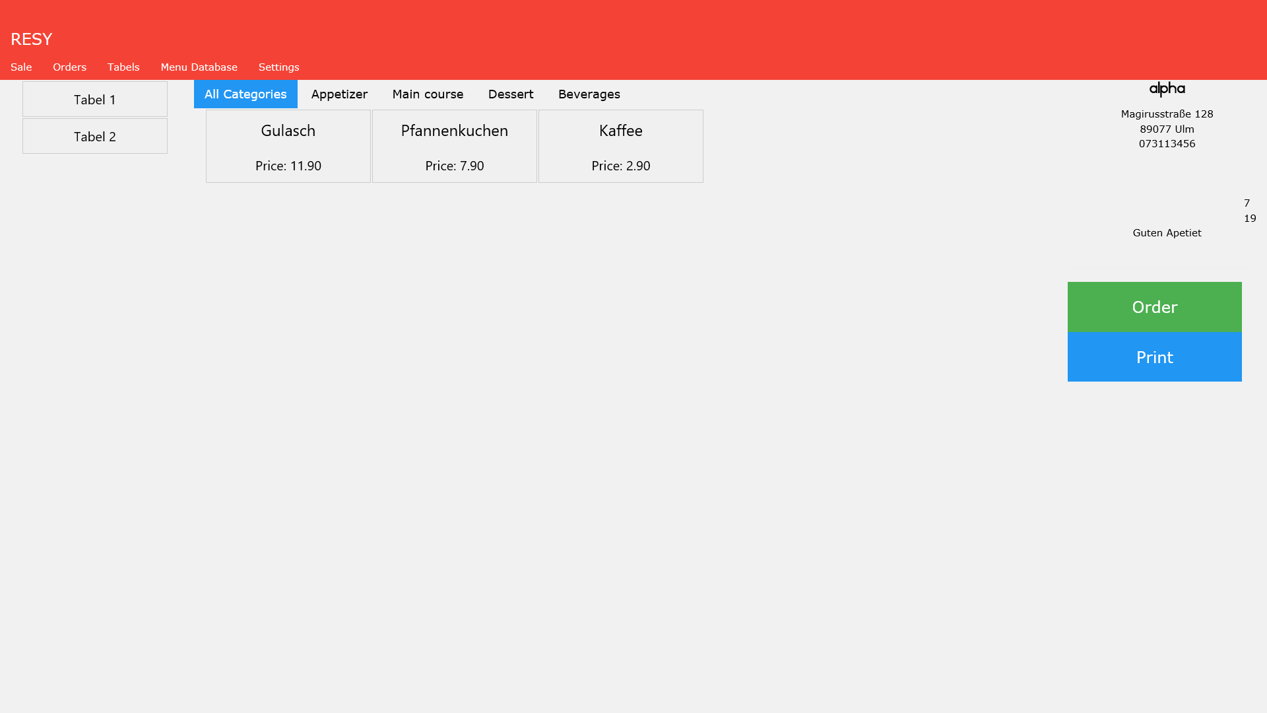Filter by Appetizer category
The height and width of the screenshot is (713, 1267).
[339, 94]
